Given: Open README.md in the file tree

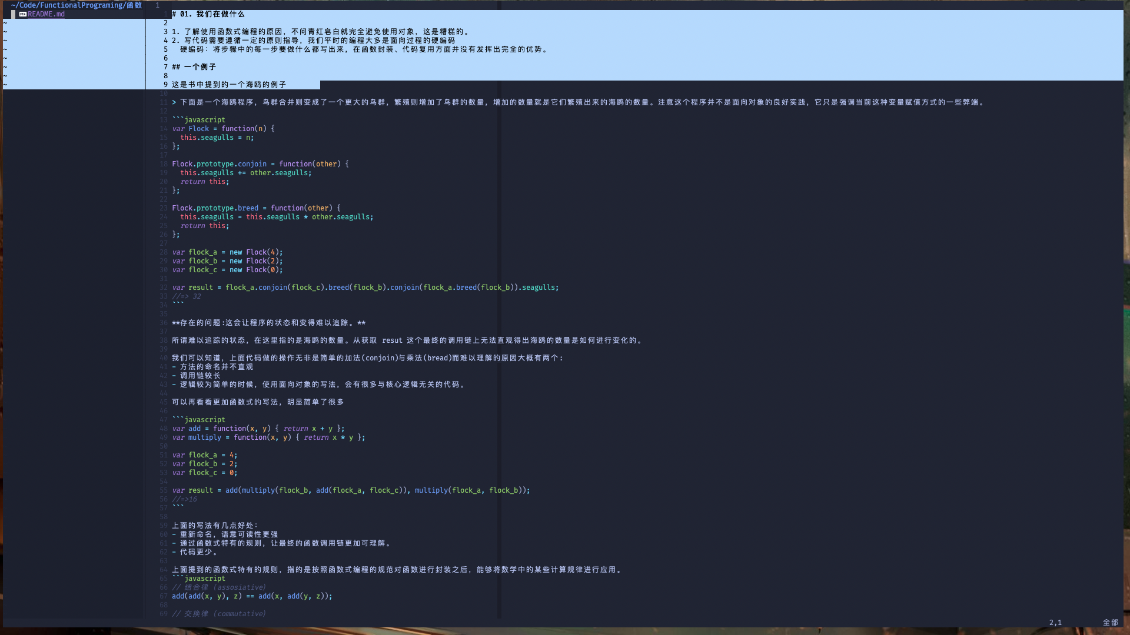Looking at the screenshot, I should point(46,14).
